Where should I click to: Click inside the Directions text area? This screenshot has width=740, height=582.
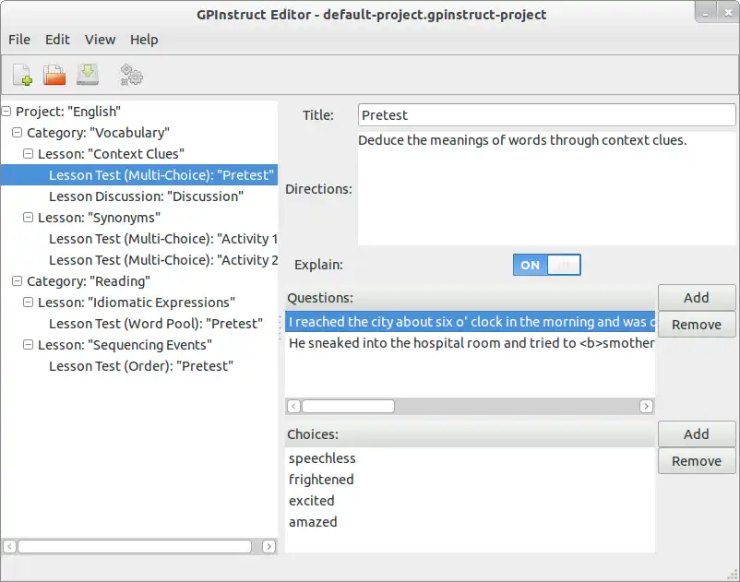click(x=546, y=188)
